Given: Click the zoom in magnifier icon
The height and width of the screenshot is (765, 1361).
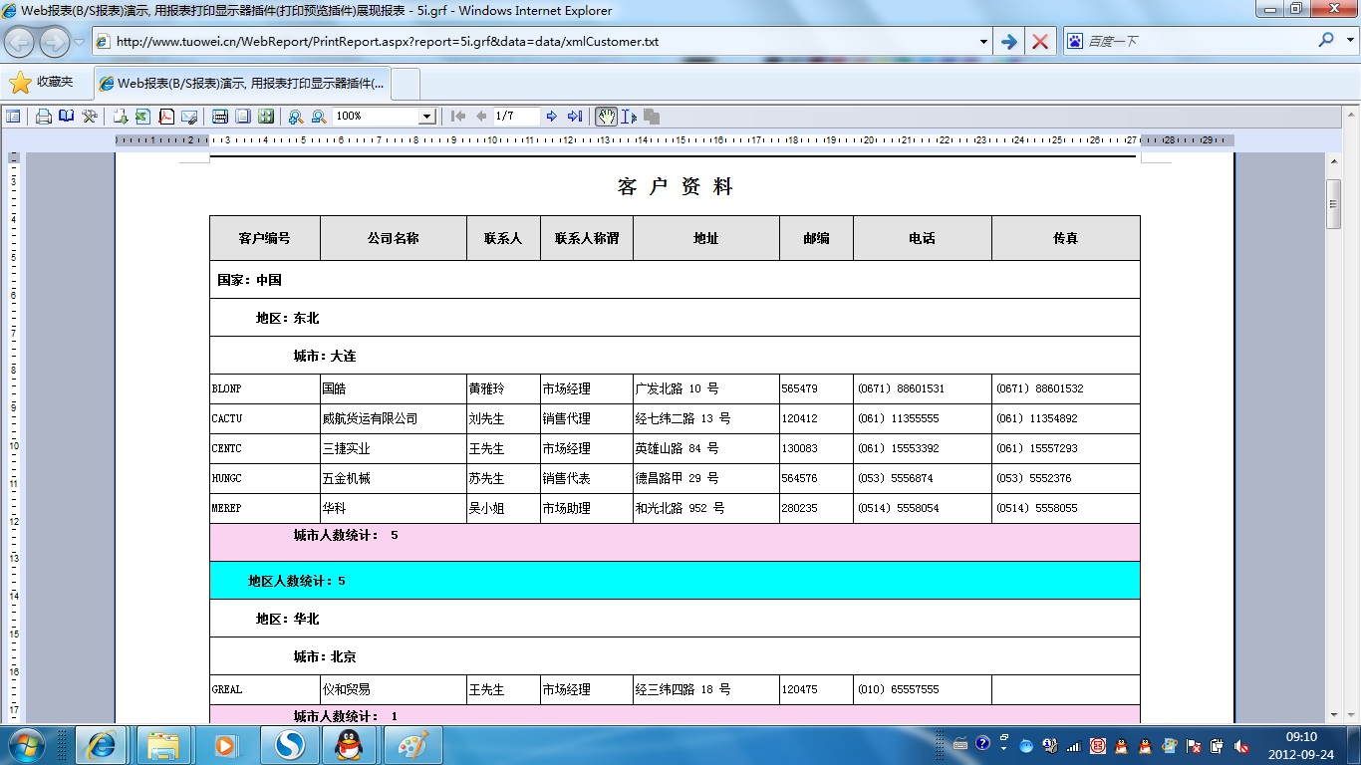Looking at the screenshot, I should click(x=296, y=117).
